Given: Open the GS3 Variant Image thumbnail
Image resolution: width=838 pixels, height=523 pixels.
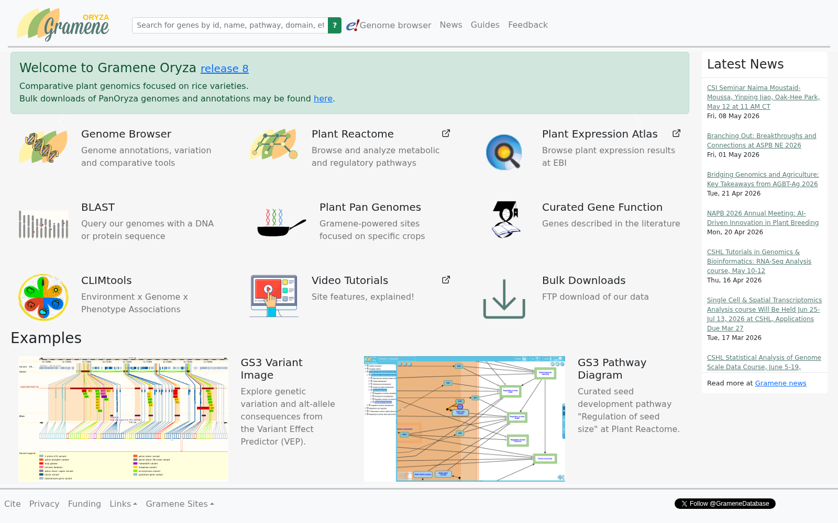Looking at the screenshot, I should point(123,419).
